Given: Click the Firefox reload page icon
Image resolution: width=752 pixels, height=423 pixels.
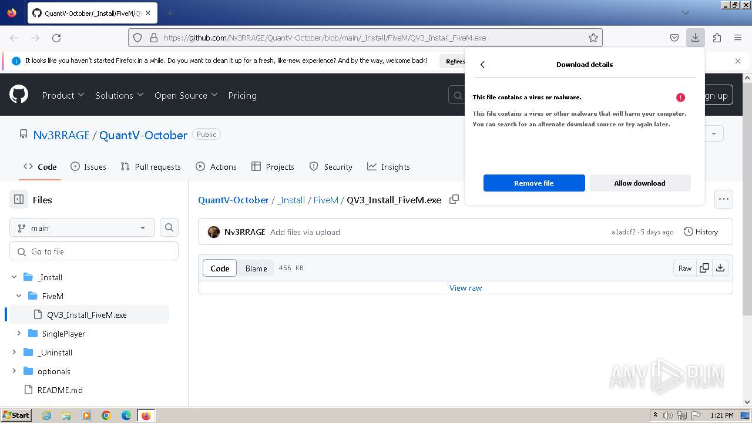Looking at the screenshot, I should pos(56,38).
